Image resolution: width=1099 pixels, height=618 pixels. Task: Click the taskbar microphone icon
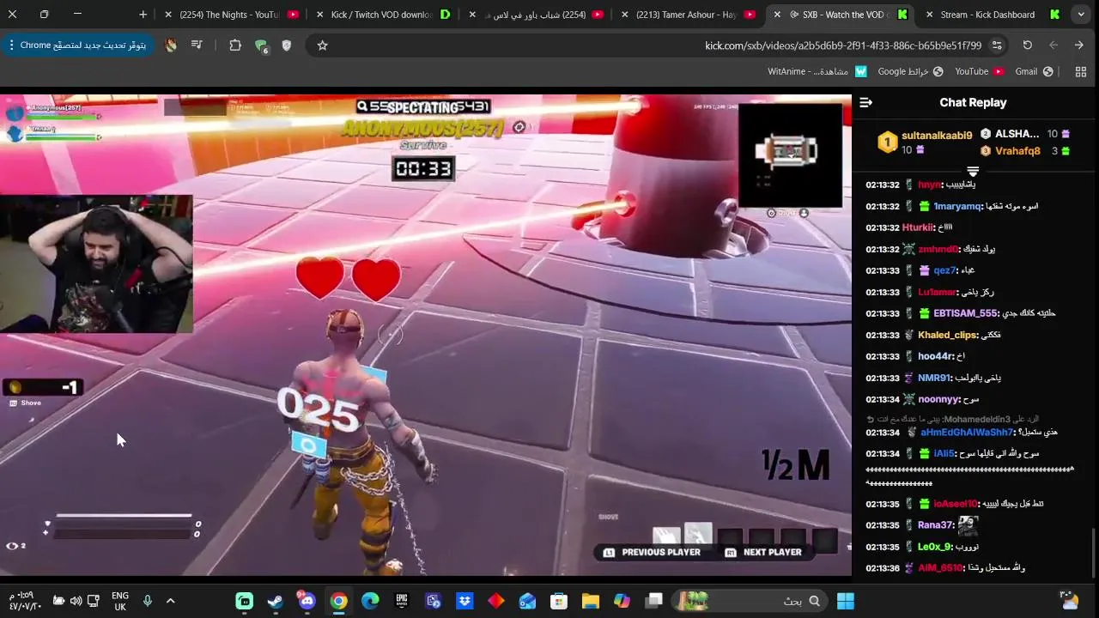[x=148, y=601]
